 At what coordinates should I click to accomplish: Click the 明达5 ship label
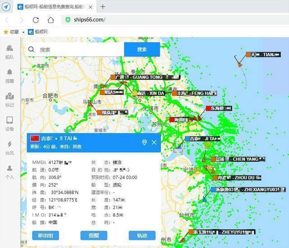(x=112, y=92)
